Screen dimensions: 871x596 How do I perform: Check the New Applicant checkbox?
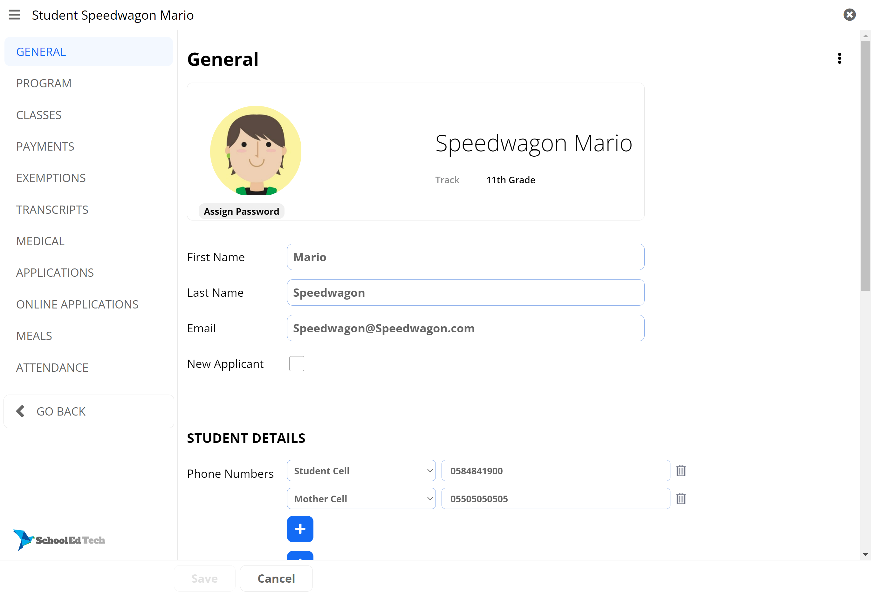coord(297,363)
